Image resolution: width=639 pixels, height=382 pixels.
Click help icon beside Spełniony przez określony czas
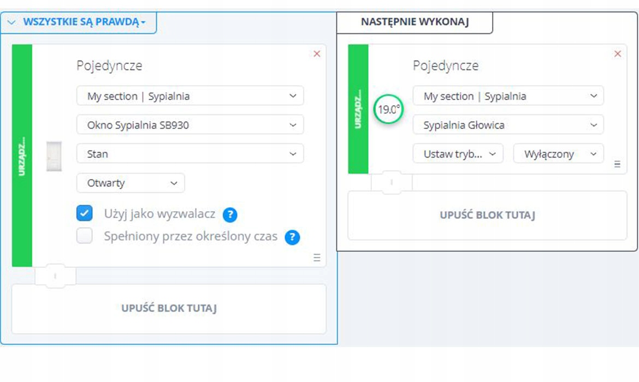click(293, 237)
